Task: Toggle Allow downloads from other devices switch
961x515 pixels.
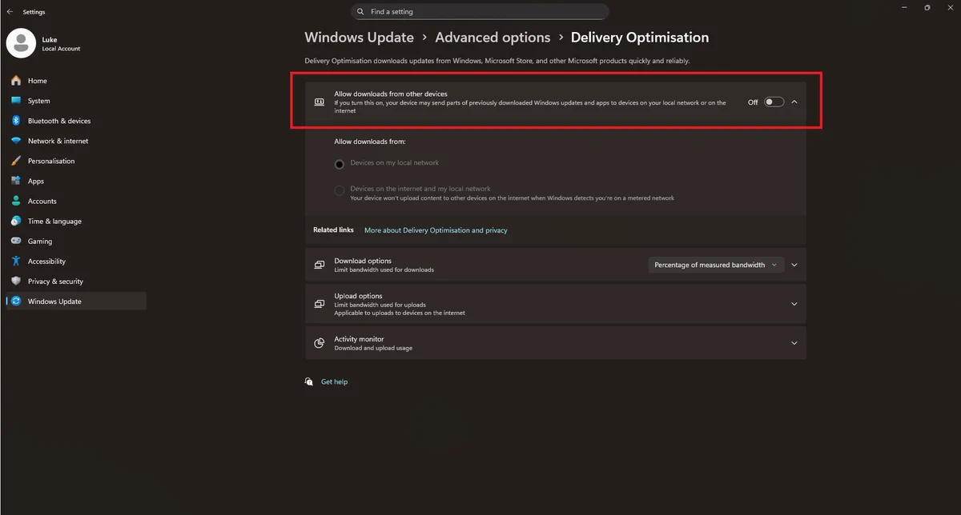Action: (774, 102)
